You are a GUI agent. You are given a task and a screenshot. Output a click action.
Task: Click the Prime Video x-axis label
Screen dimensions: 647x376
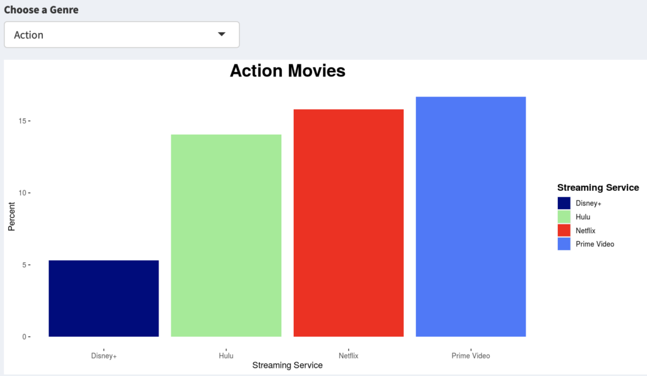(x=471, y=356)
